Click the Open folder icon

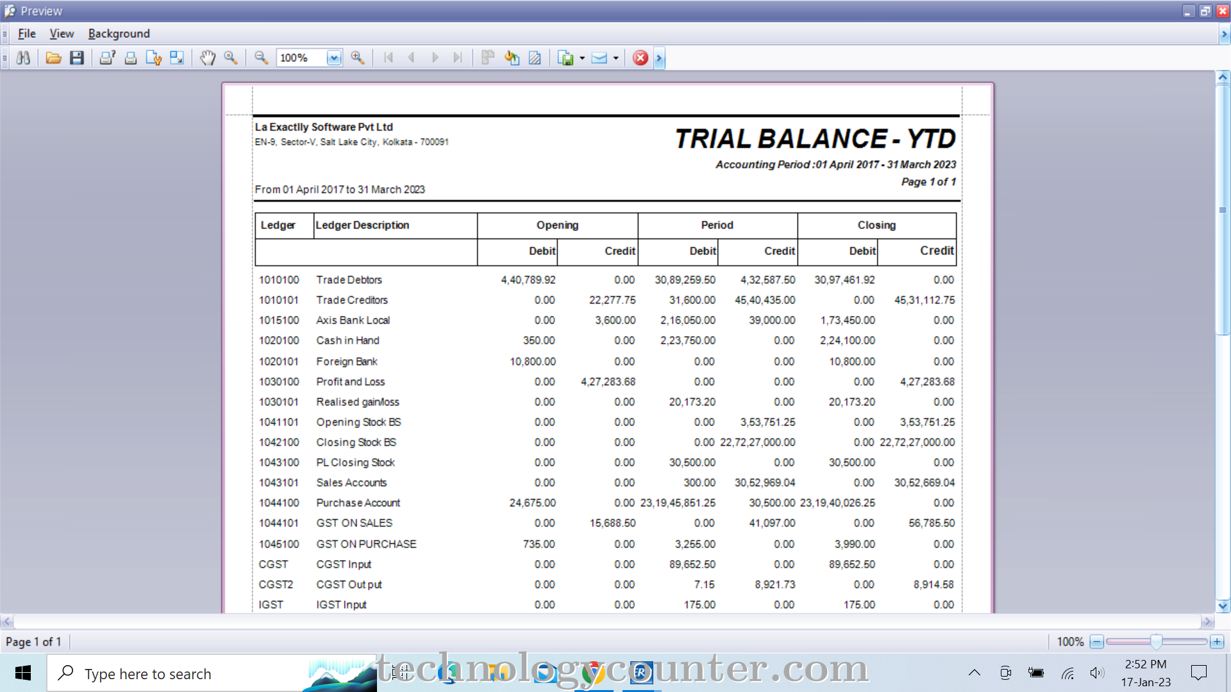(x=53, y=58)
